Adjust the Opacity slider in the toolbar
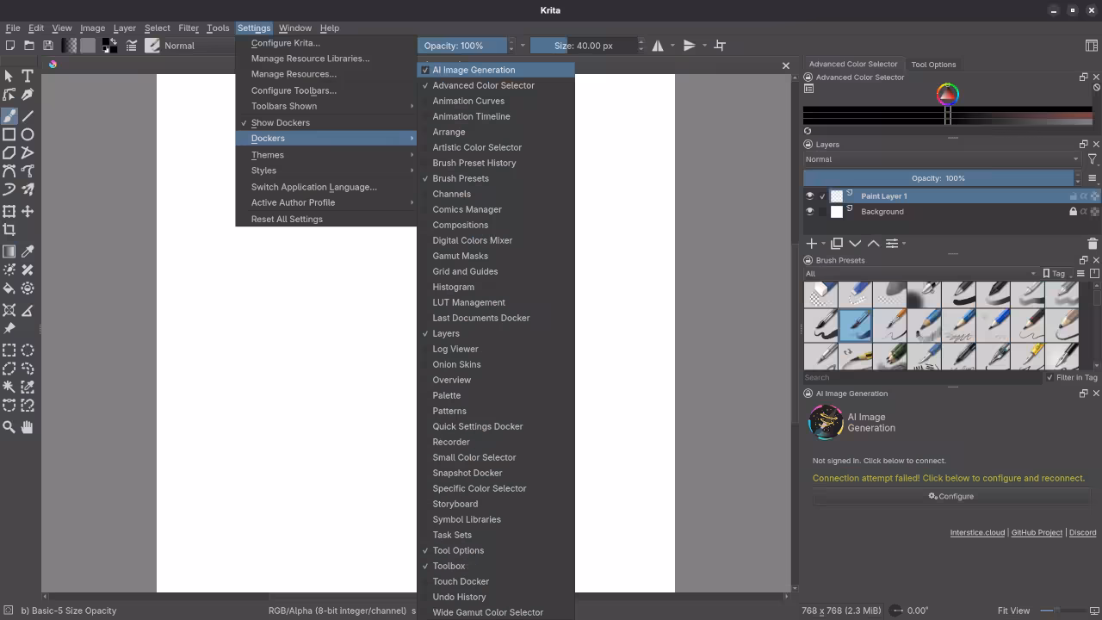Viewport: 1102px width, 620px height. (462, 46)
